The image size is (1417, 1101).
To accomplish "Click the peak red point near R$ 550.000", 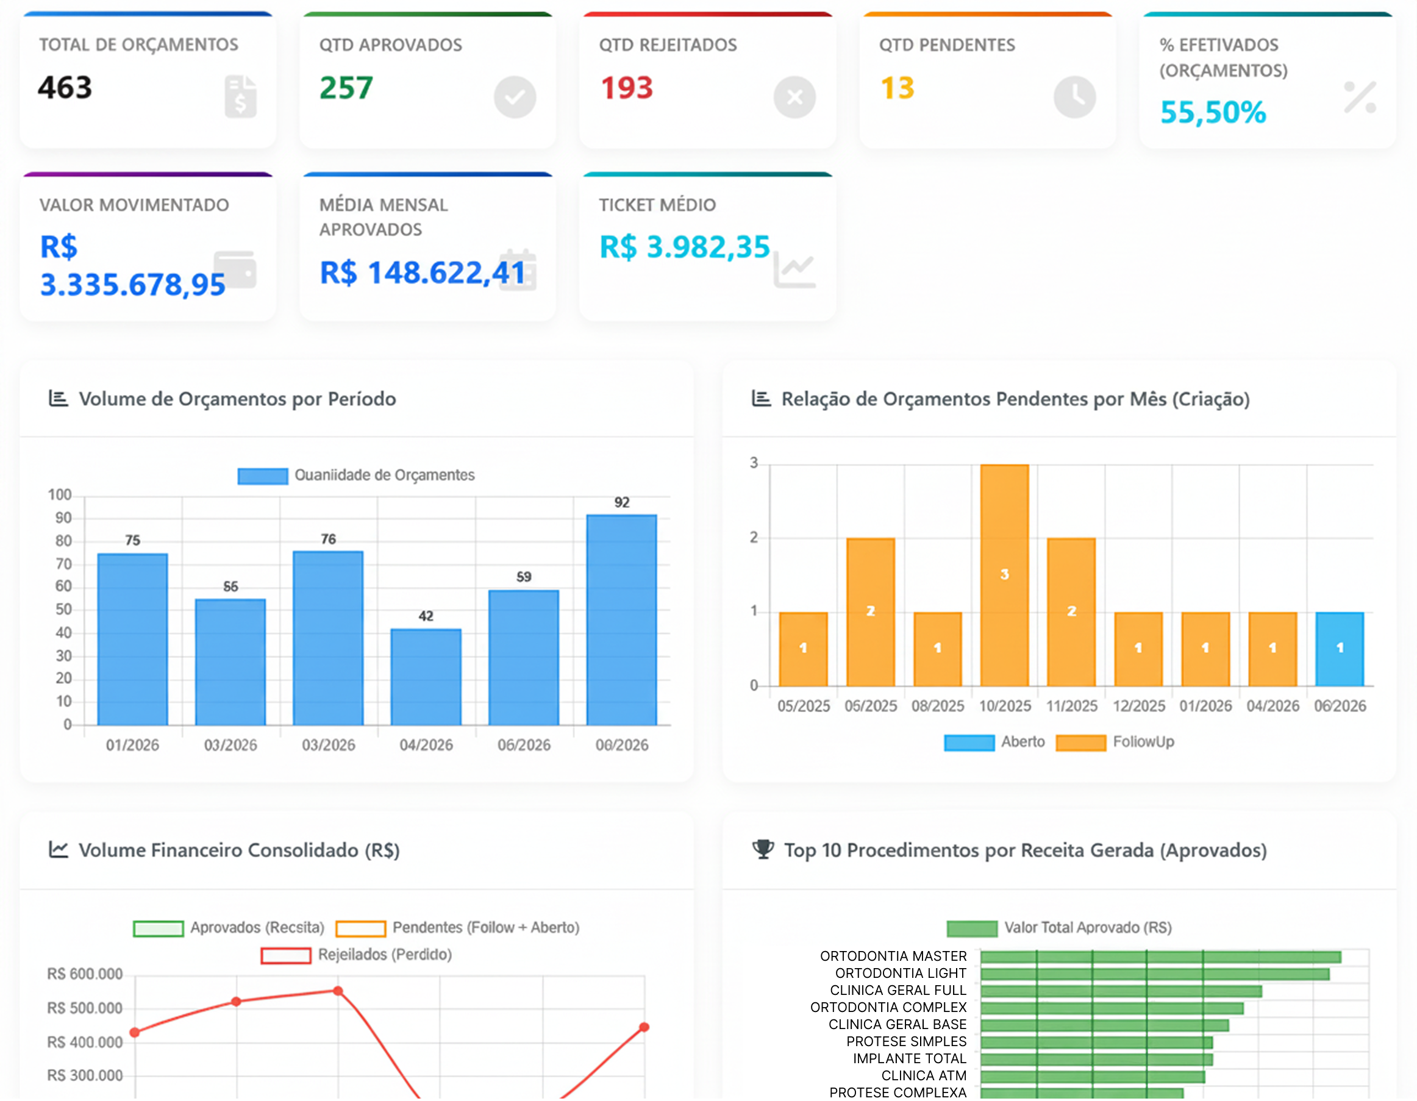I will click(338, 991).
